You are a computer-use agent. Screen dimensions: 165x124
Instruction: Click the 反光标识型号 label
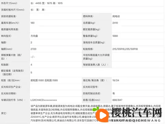pos(91,87)
